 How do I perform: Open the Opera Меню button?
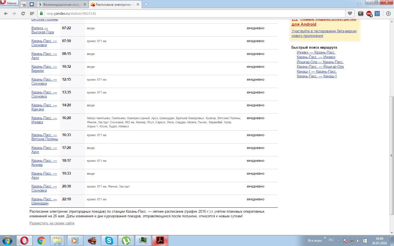pos(9,3)
